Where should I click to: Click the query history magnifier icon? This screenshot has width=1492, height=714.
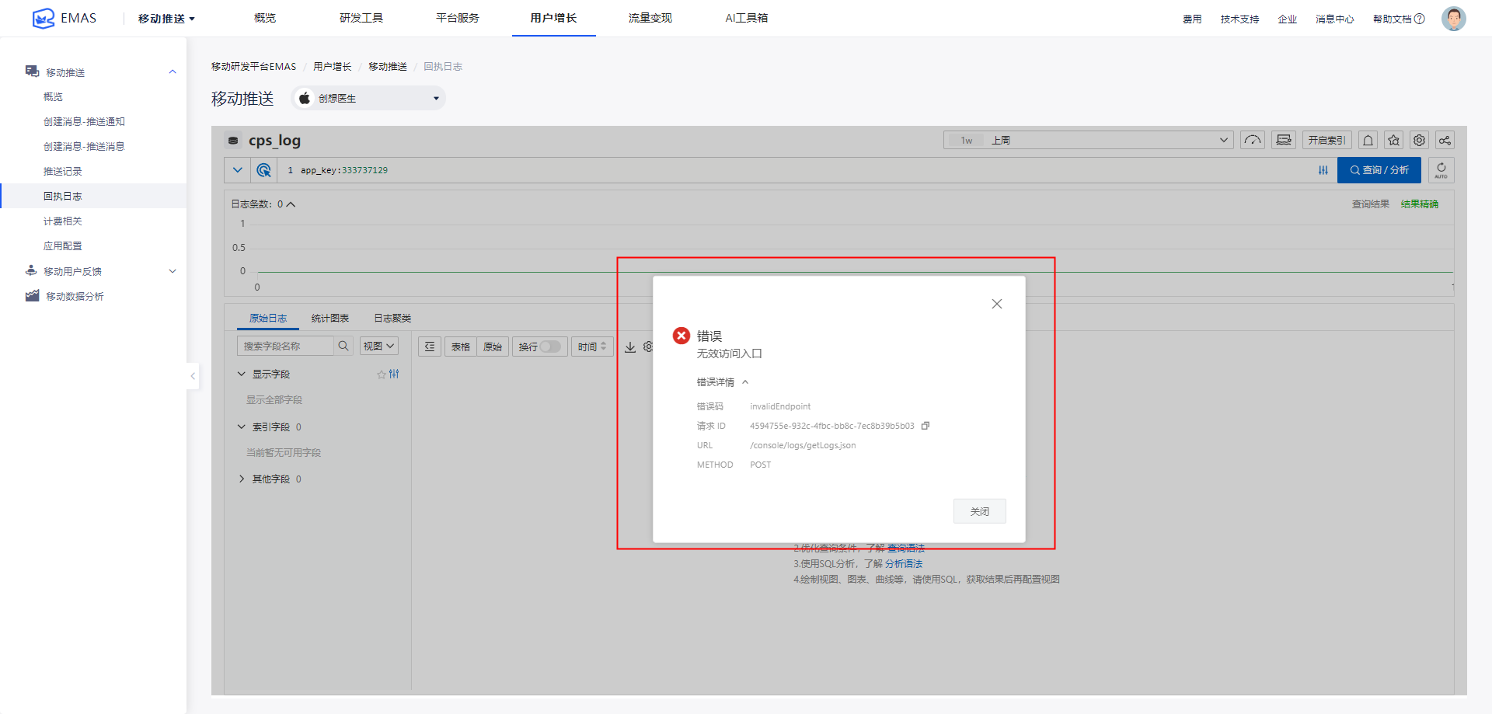click(264, 170)
